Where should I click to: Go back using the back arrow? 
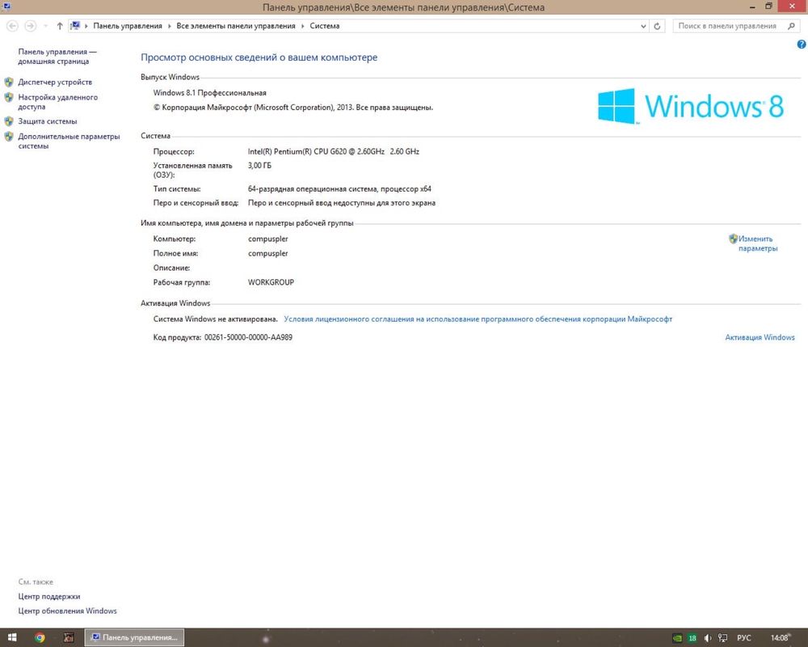click(x=12, y=26)
